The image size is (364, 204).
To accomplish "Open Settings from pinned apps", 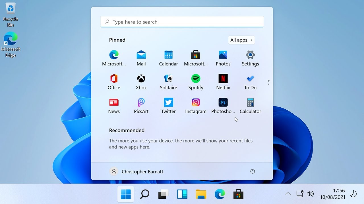I will coord(250,58).
